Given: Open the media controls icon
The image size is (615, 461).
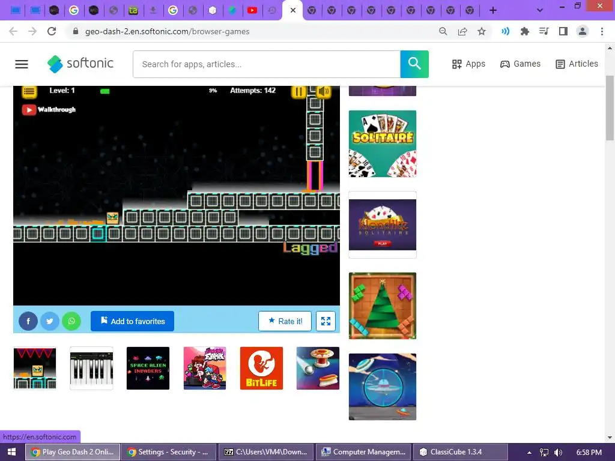Looking at the screenshot, I should coord(544,31).
